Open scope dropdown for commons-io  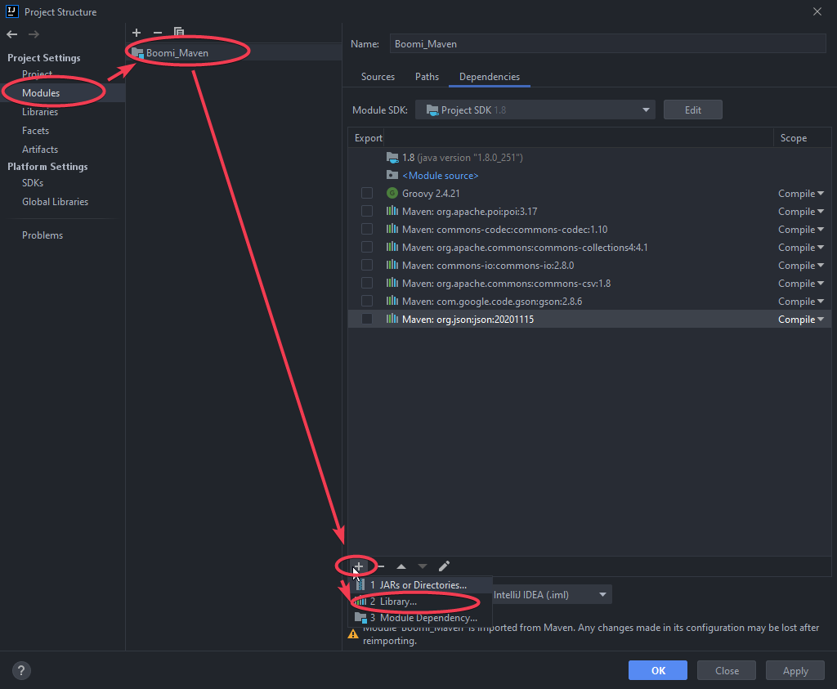pyautogui.click(x=801, y=266)
